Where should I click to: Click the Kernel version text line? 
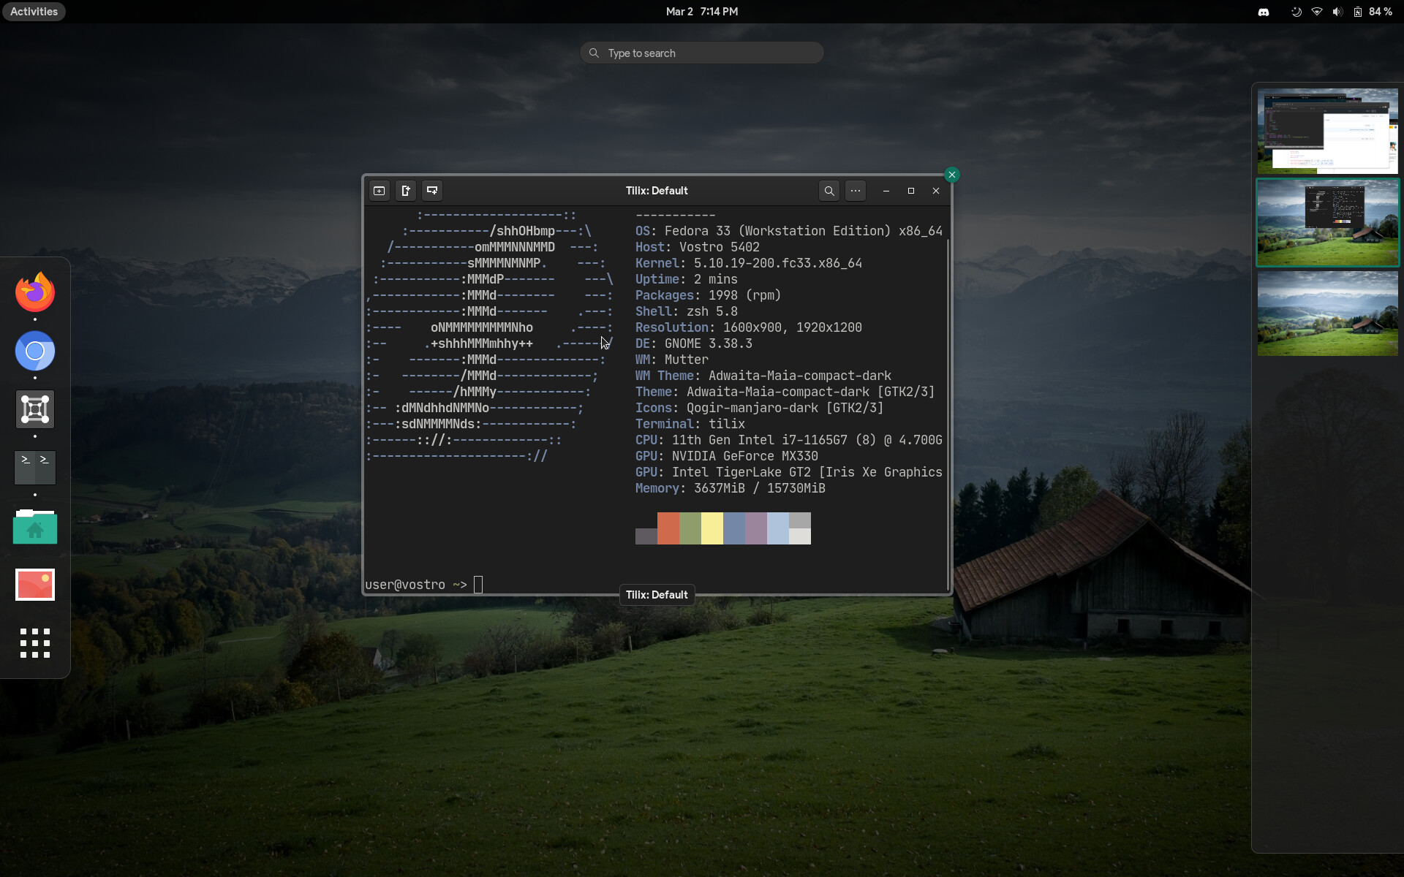click(x=749, y=263)
